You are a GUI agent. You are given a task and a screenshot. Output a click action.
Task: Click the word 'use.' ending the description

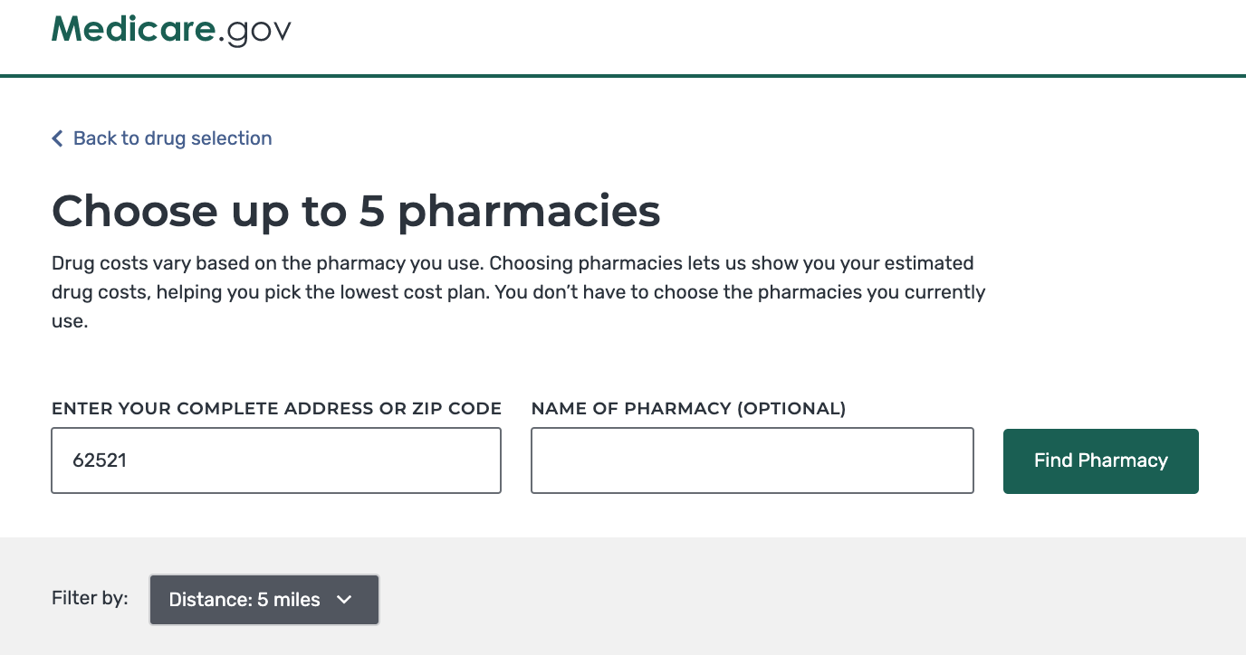coord(70,321)
